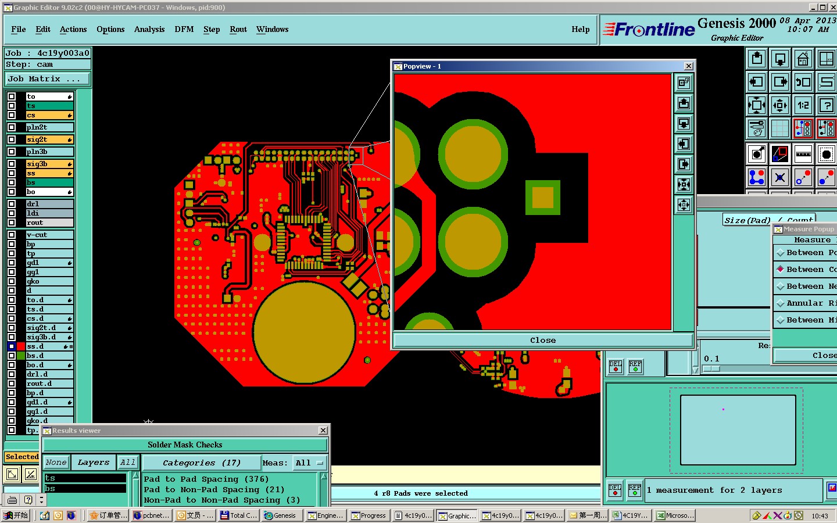Toggle visibility box of layer 'pln3b'

click(12, 152)
